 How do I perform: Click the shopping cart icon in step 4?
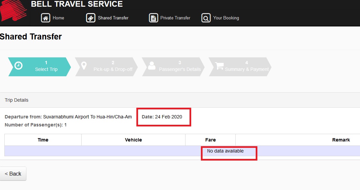click(x=219, y=66)
